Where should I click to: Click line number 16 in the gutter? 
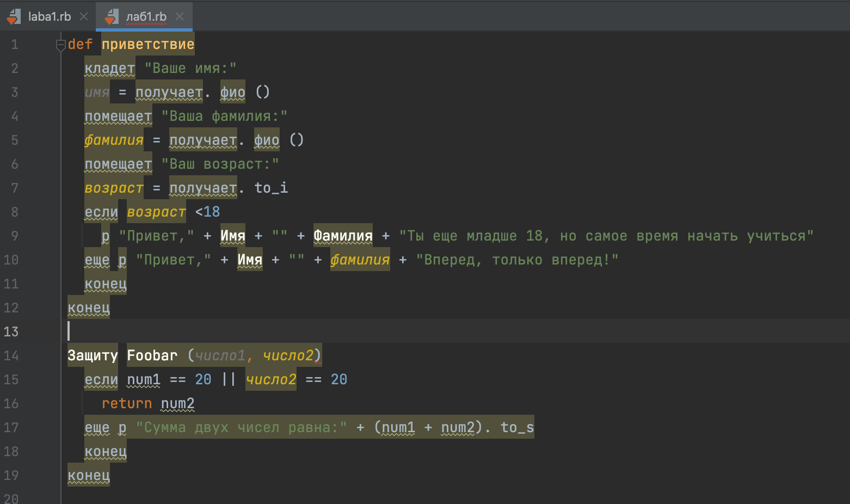pyautogui.click(x=11, y=403)
